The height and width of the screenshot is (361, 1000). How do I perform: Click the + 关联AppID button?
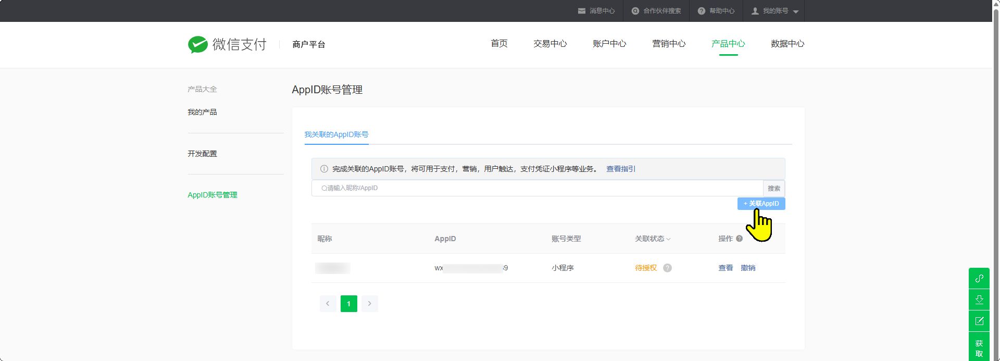[x=761, y=203]
